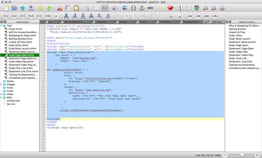
Task: Adjust the zoom slider handle
Action: 242,155
